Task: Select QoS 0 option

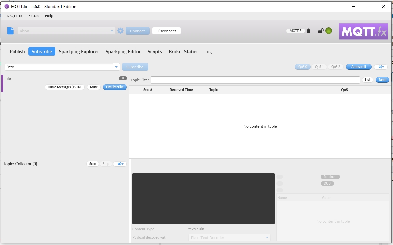Action: coord(302,67)
